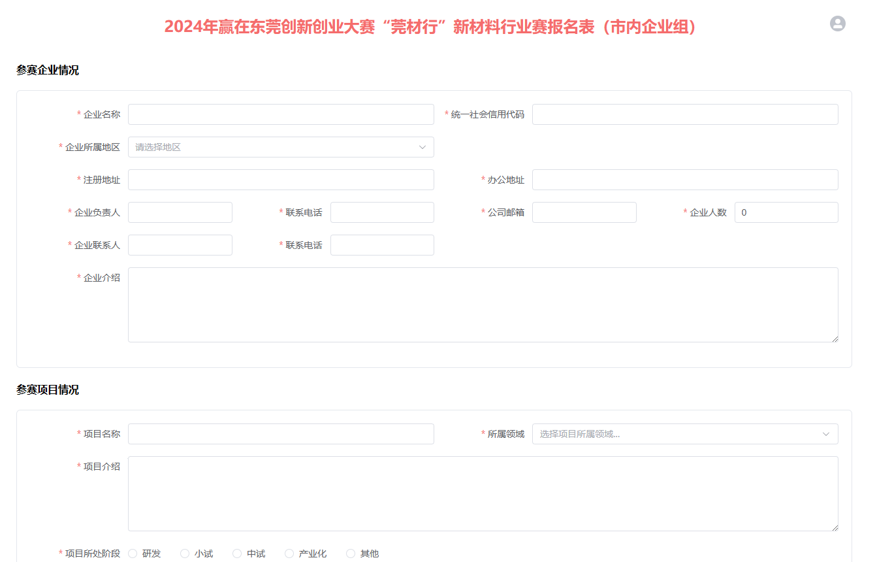Viewport: 877px width, 562px height.
Task: Expand the 所属领域 field dropdown
Action: point(684,434)
